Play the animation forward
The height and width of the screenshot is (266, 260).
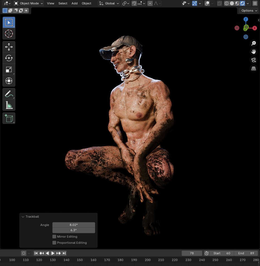53,253
